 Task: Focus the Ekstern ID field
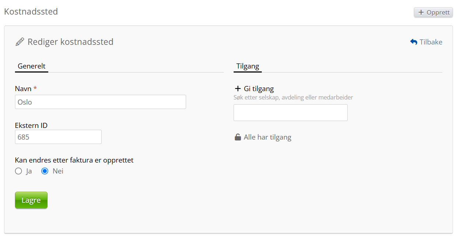click(58, 137)
